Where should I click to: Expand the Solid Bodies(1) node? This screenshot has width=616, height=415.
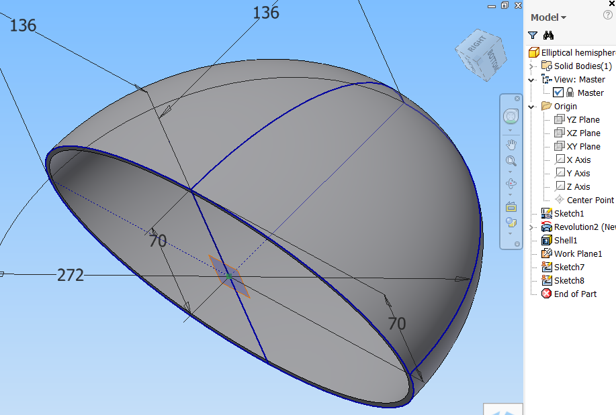[x=530, y=66]
